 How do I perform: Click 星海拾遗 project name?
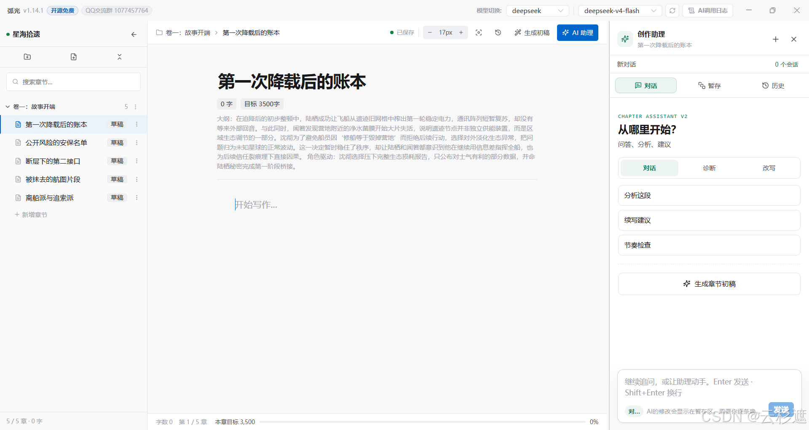click(26, 34)
